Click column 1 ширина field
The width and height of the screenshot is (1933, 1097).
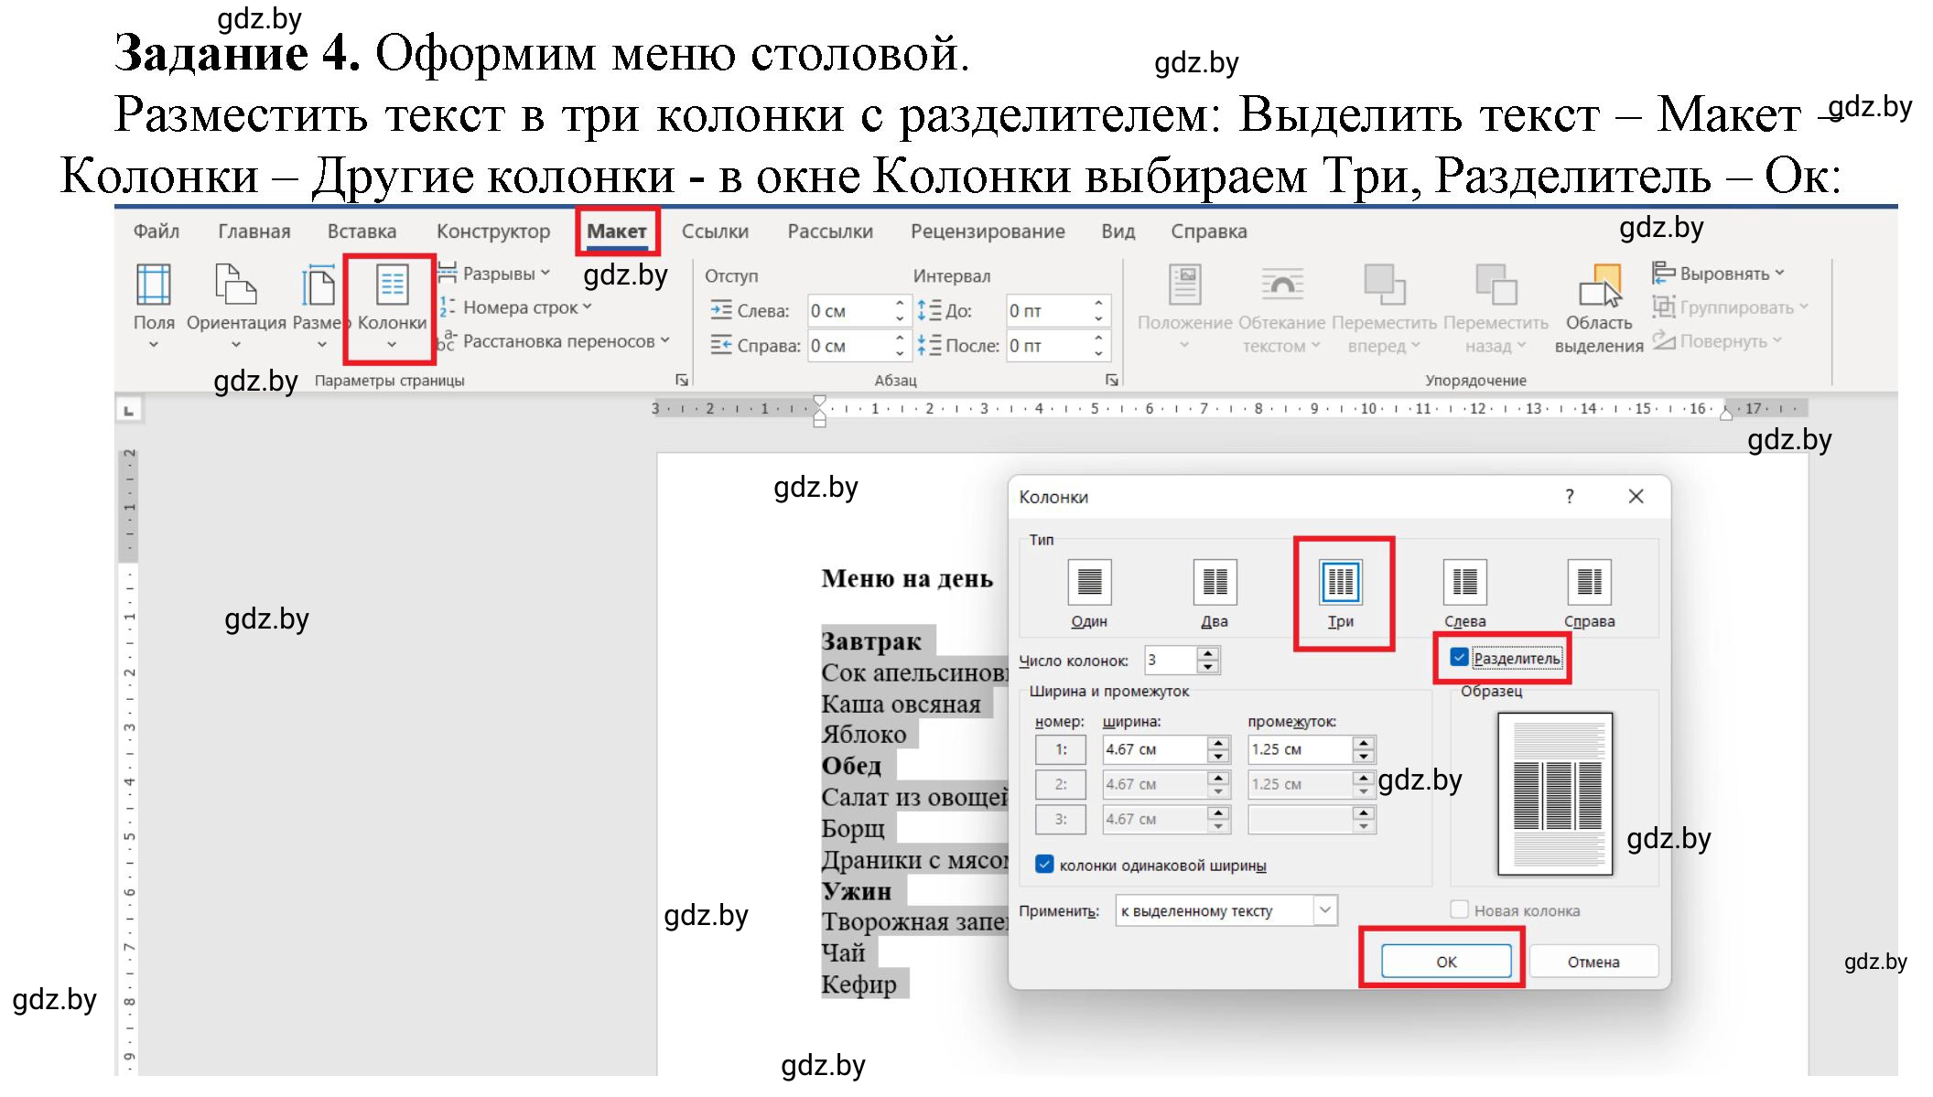pos(1154,749)
